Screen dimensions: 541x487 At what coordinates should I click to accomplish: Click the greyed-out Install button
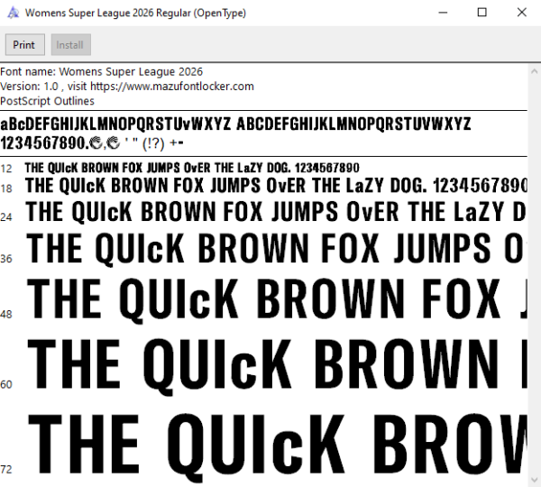[71, 44]
